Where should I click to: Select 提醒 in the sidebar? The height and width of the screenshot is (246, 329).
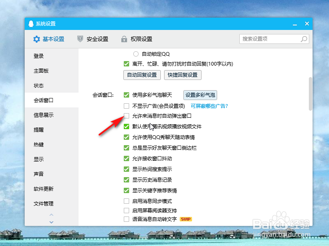[52, 130]
